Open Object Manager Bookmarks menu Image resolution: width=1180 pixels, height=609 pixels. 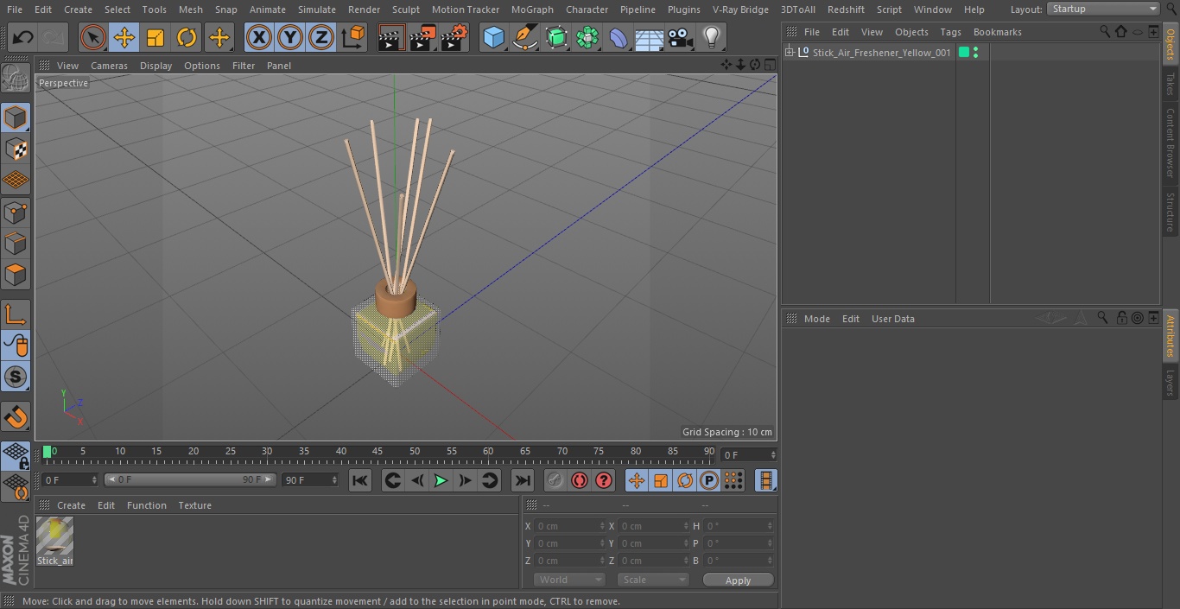tap(997, 32)
